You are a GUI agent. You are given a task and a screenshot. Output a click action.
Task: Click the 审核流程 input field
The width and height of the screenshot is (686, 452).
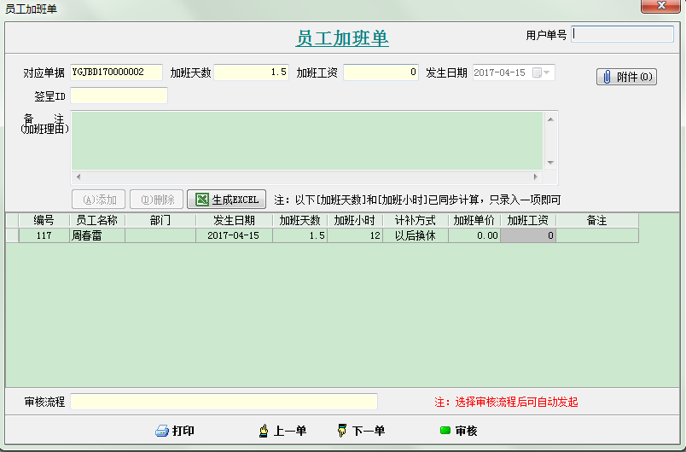coord(224,402)
